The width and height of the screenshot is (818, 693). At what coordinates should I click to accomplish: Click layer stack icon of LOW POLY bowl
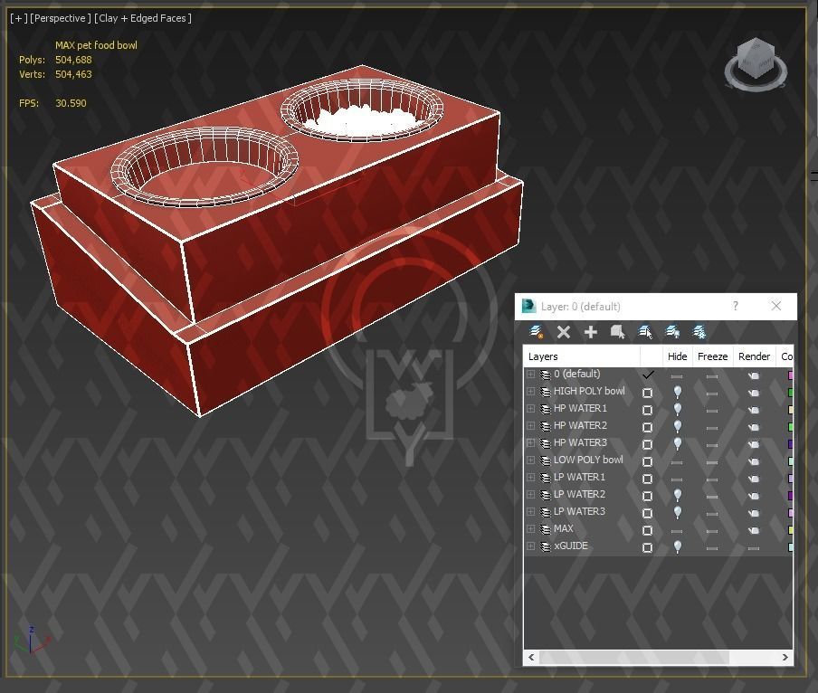pyautogui.click(x=545, y=460)
